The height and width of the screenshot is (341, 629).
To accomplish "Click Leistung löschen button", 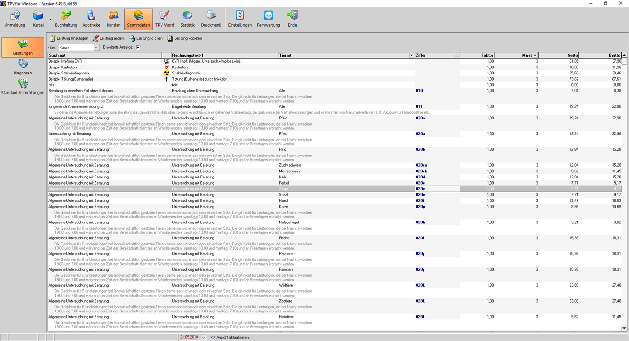I will point(146,38).
